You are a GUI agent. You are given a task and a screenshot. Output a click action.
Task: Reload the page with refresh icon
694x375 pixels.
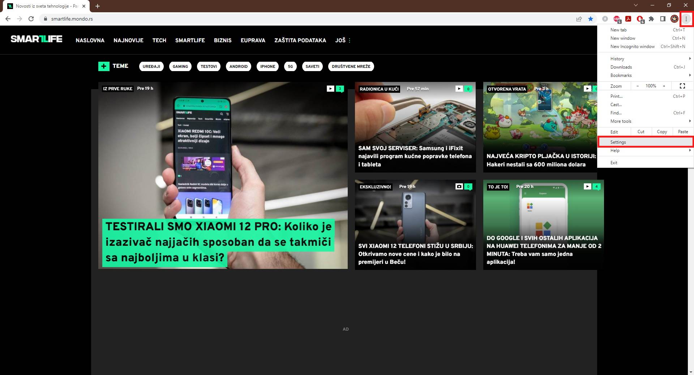coord(31,19)
